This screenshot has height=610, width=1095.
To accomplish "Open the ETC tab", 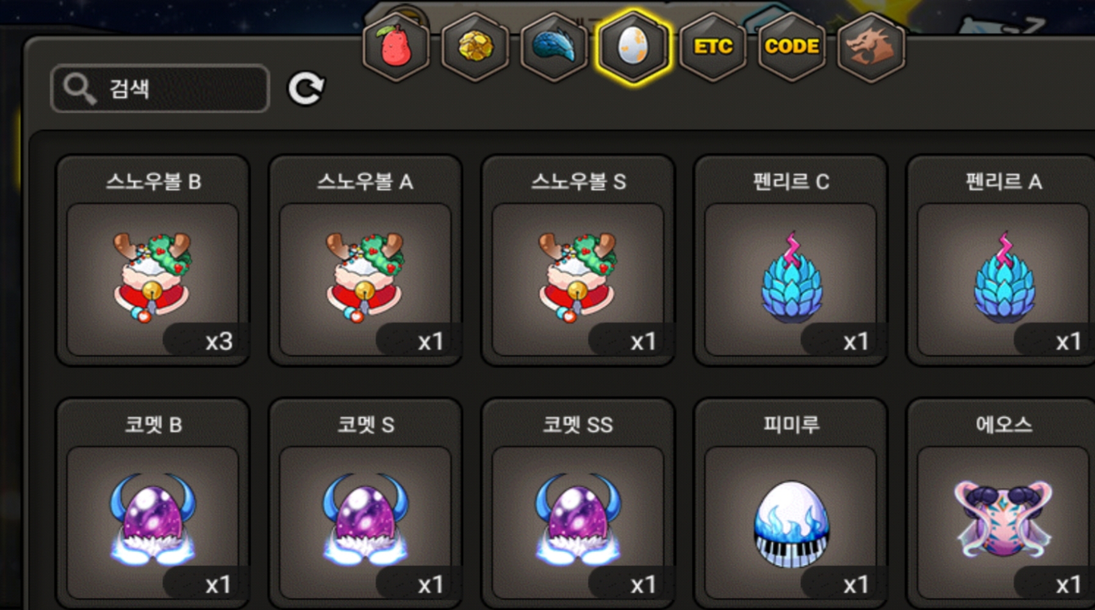I will coord(713,47).
